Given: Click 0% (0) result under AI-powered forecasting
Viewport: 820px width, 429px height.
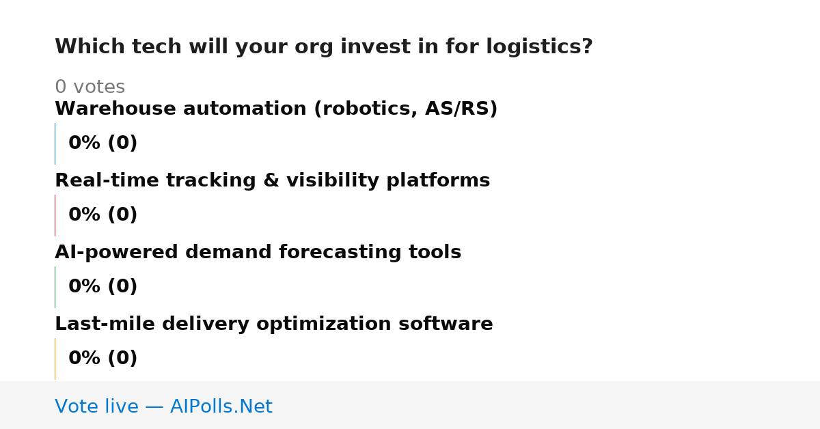Looking at the screenshot, I should [102, 287].
